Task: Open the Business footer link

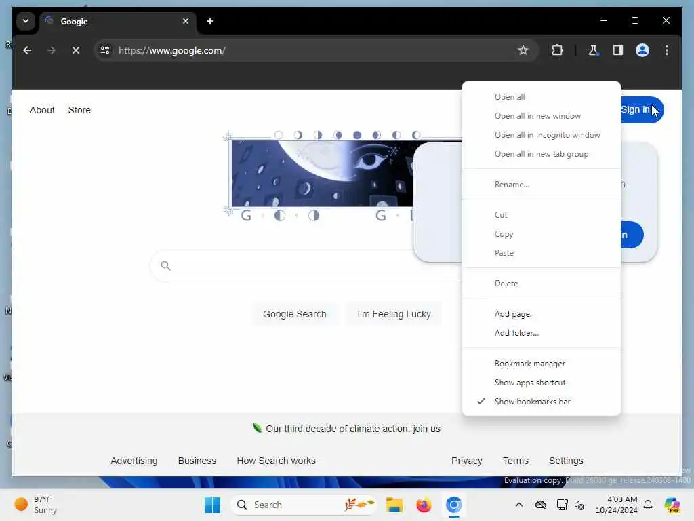Action: pyautogui.click(x=197, y=461)
